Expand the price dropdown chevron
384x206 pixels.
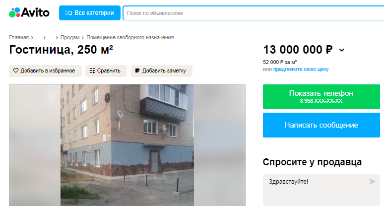(342, 50)
